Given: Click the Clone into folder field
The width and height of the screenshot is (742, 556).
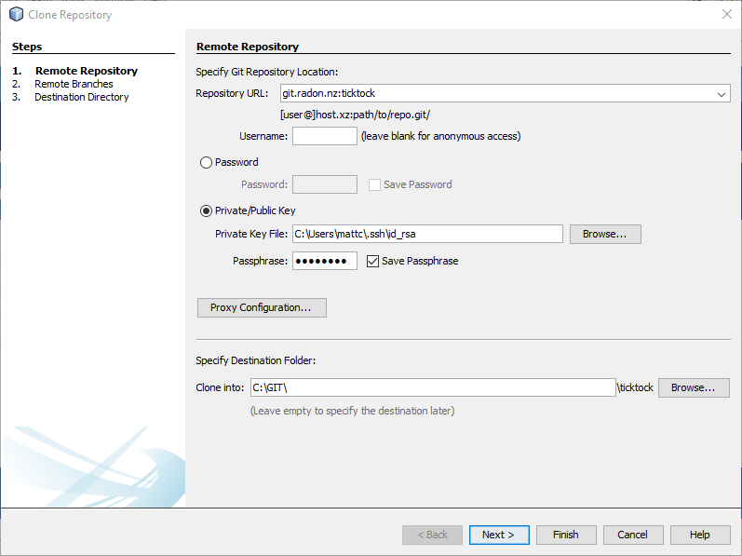Looking at the screenshot, I should [433, 387].
